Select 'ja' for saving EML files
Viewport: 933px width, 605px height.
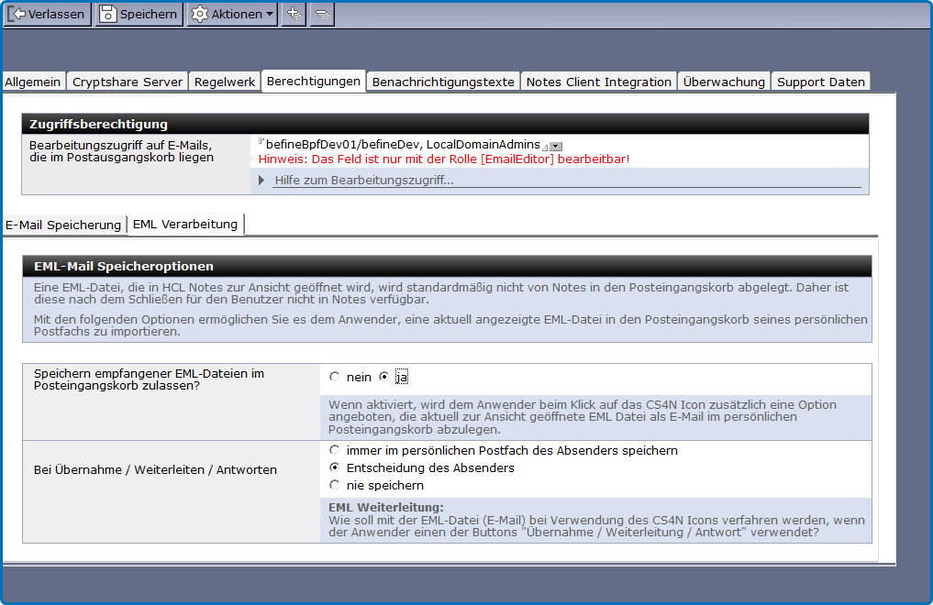coord(383,377)
